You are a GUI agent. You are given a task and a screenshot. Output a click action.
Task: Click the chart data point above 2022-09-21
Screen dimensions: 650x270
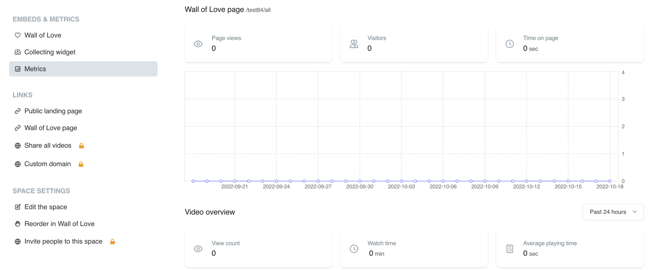(235, 181)
